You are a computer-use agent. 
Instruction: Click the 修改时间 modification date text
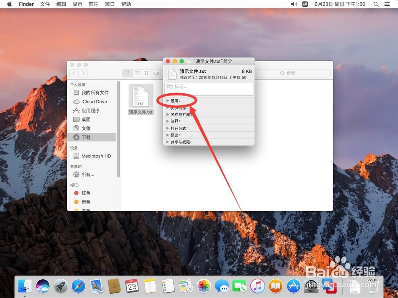point(213,77)
